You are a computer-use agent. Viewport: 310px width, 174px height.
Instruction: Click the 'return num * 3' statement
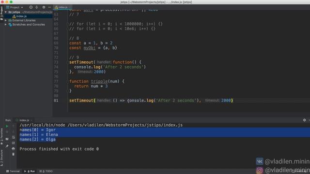coord(91,86)
